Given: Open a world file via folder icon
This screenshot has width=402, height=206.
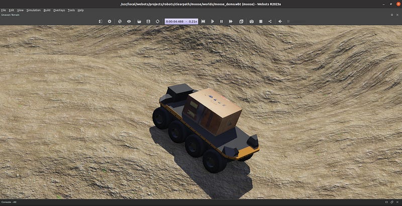Looking at the screenshot, I should point(139,22).
